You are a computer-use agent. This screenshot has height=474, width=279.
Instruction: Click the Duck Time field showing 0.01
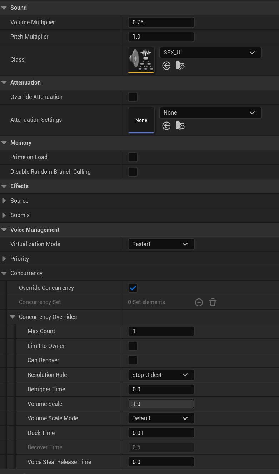[x=161, y=433]
